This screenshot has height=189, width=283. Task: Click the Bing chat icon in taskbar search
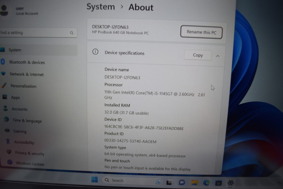158,182
